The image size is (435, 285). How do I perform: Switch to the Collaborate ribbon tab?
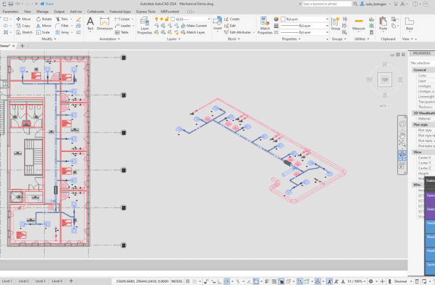point(95,11)
